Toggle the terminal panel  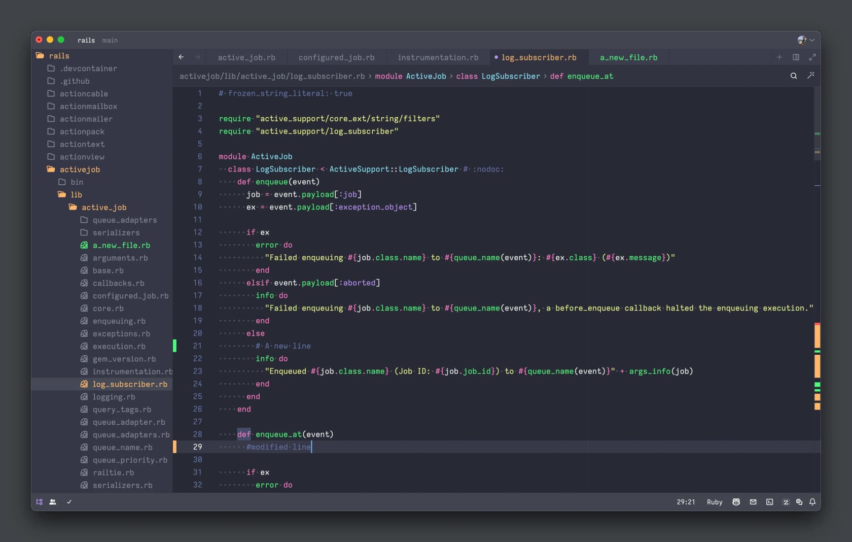pyautogui.click(x=769, y=502)
